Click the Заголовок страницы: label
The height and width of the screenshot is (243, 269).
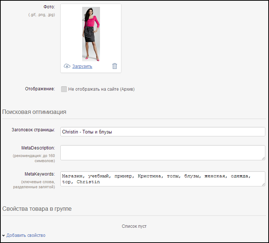pos(33,130)
